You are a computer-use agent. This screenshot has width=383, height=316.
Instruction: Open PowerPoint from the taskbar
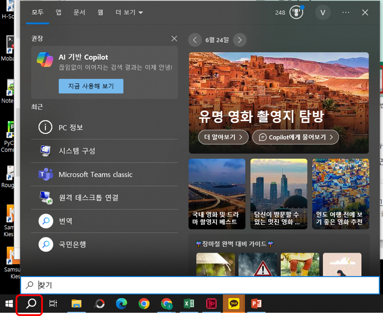tap(256, 304)
